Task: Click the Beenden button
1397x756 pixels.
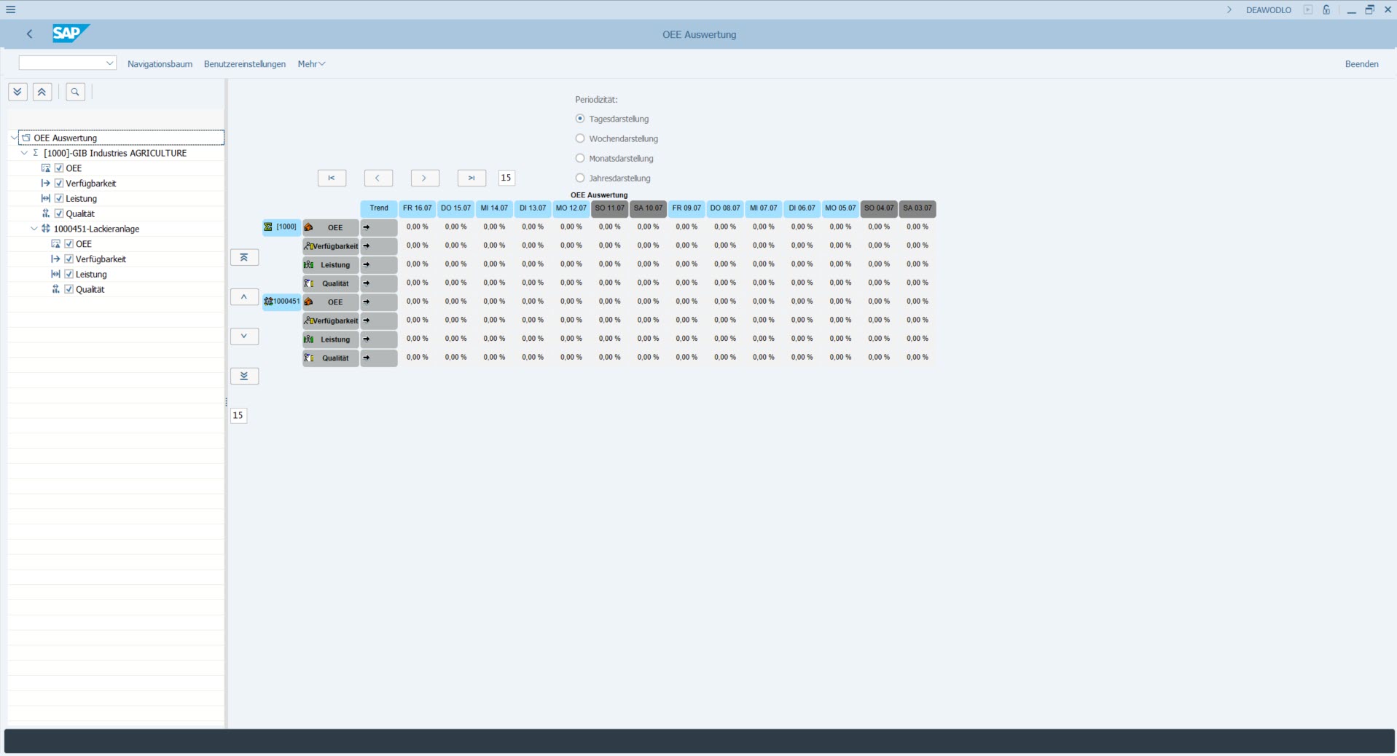Action: 1361,64
